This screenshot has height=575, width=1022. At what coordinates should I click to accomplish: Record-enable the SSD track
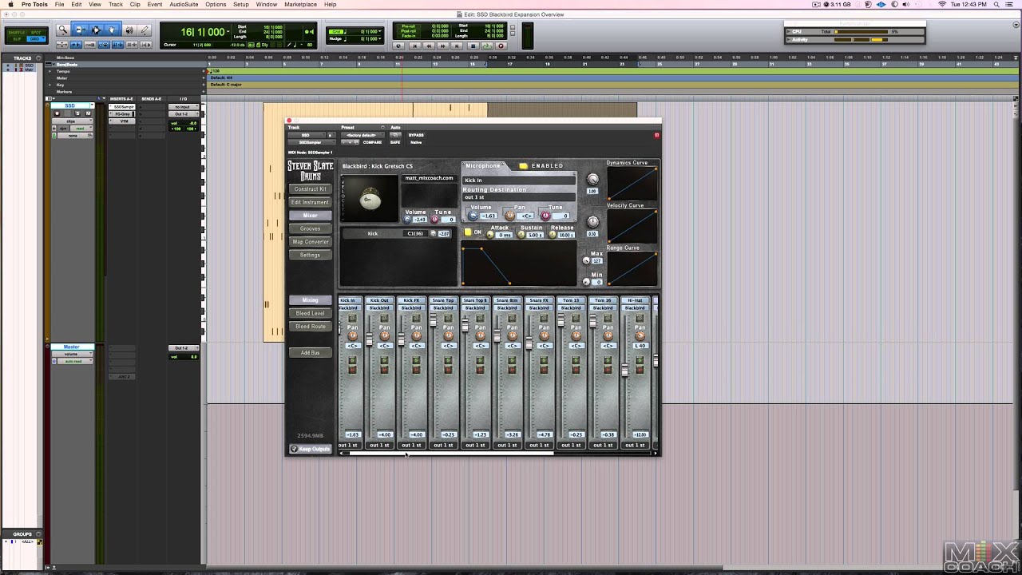57,113
